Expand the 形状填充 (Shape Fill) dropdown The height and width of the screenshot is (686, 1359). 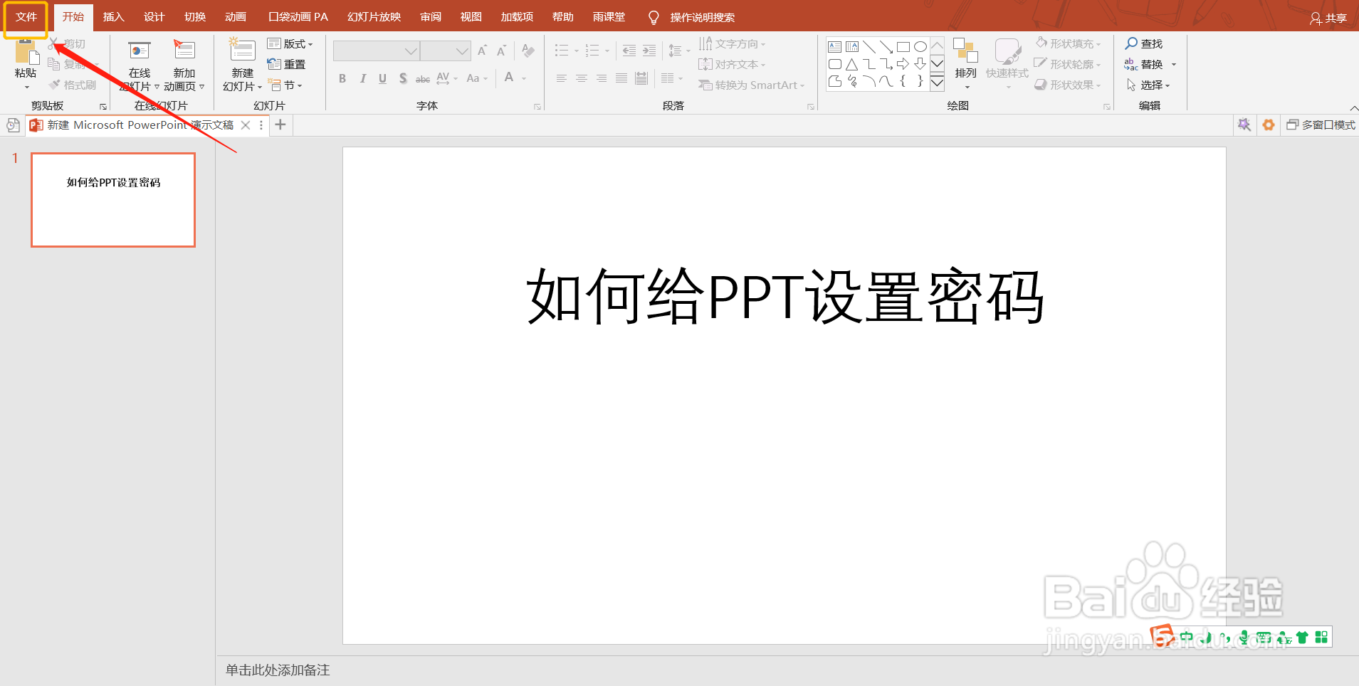click(1099, 43)
